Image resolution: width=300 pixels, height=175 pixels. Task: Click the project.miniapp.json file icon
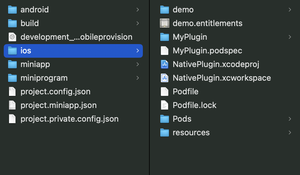[x=12, y=105]
